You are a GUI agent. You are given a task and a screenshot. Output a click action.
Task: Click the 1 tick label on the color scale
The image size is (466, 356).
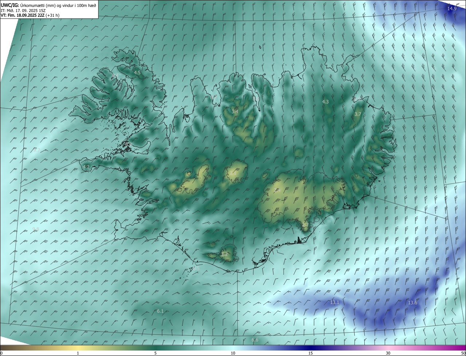coord(78,353)
